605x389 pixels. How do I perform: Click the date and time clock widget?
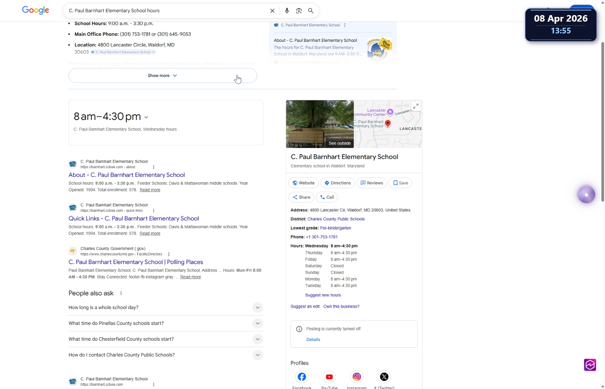(x=561, y=24)
